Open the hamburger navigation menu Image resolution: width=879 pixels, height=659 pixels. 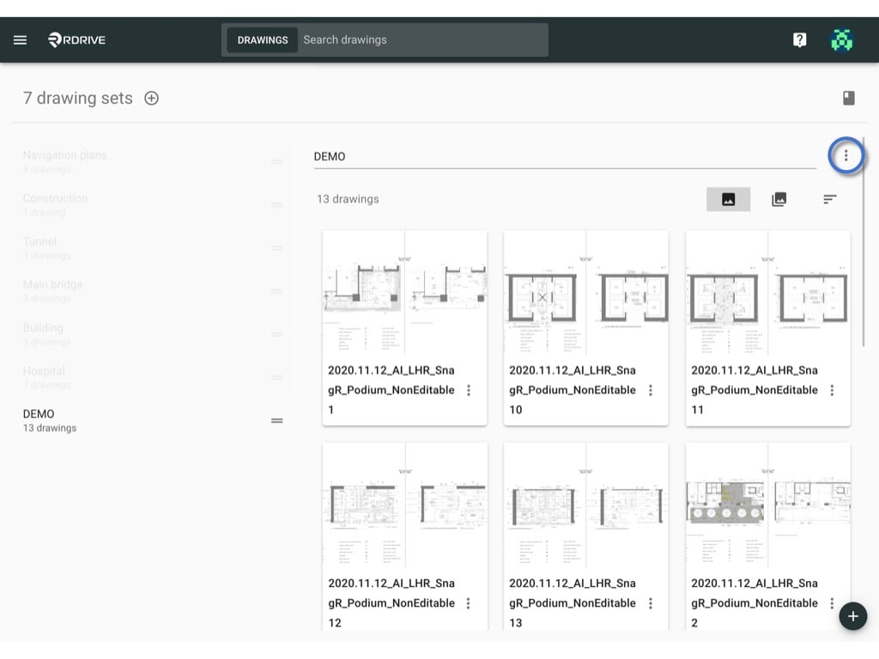coord(21,39)
